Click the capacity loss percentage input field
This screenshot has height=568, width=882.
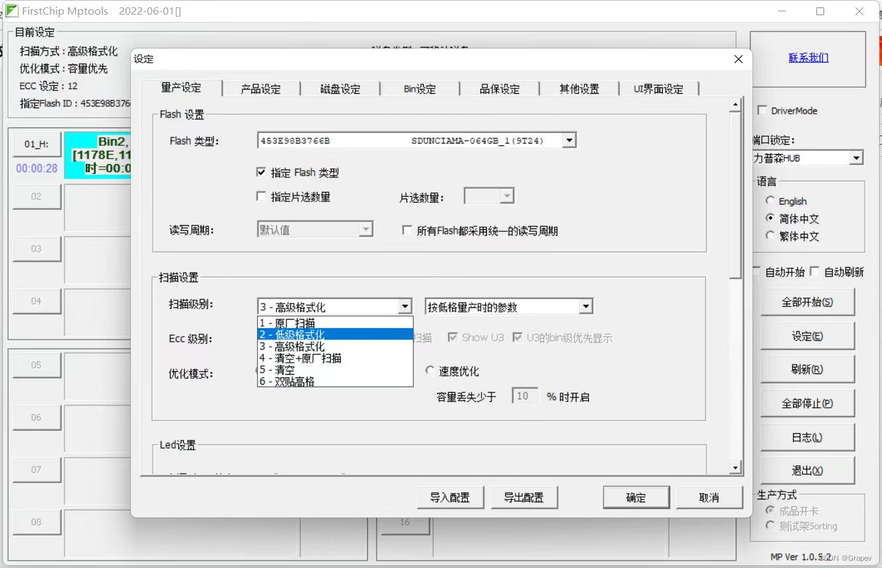524,396
